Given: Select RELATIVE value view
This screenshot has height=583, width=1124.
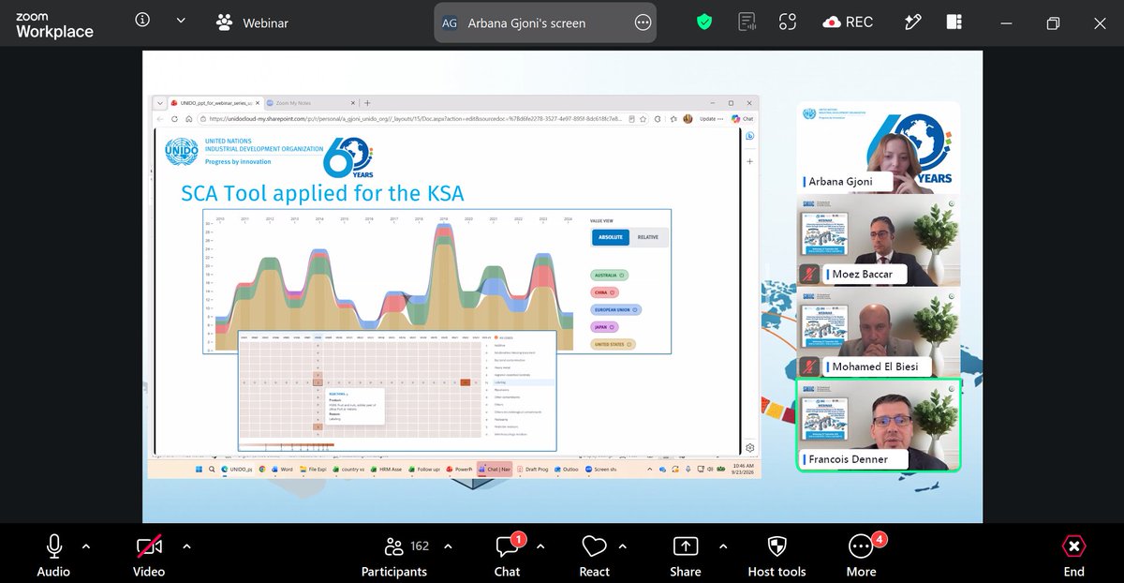Looking at the screenshot, I should pos(648,237).
